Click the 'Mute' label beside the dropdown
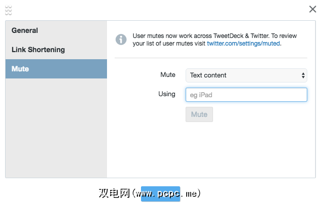The height and width of the screenshot is (205, 321). (168, 75)
